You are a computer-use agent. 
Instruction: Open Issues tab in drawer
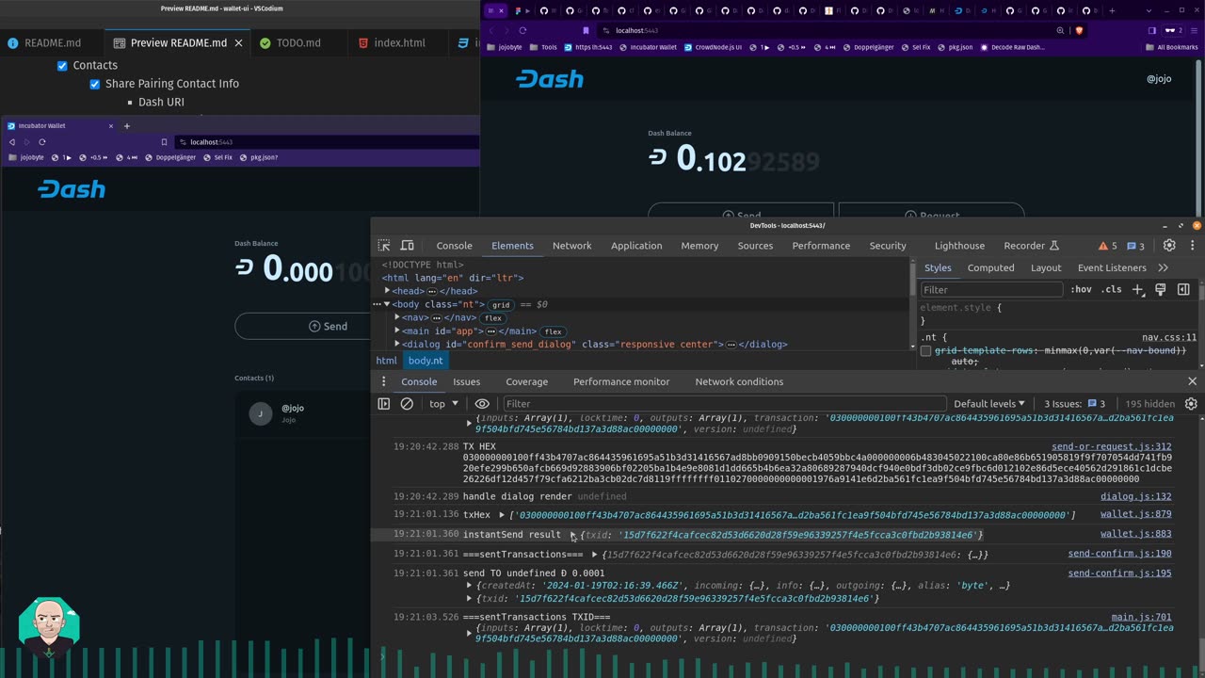467,381
